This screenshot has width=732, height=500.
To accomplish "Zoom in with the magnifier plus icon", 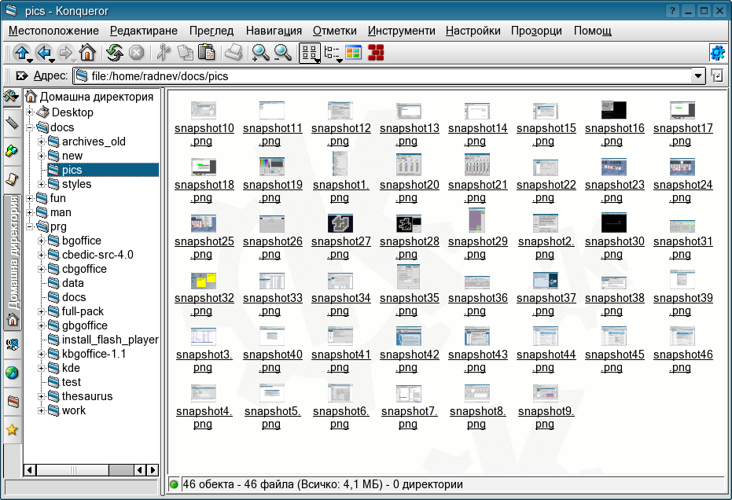I will tap(260, 53).
